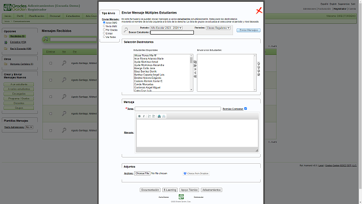Click the Apoyo Técnico button
The height and width of the screenshot is (204, 362).
click(x=189, y=190)
